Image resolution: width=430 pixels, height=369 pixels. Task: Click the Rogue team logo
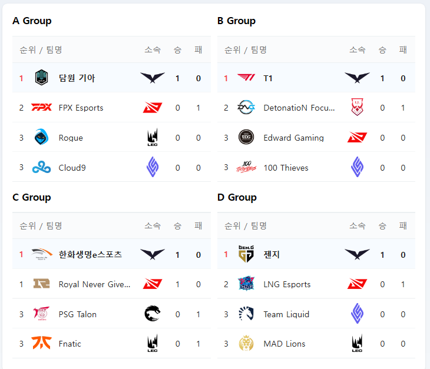(41, 138)
